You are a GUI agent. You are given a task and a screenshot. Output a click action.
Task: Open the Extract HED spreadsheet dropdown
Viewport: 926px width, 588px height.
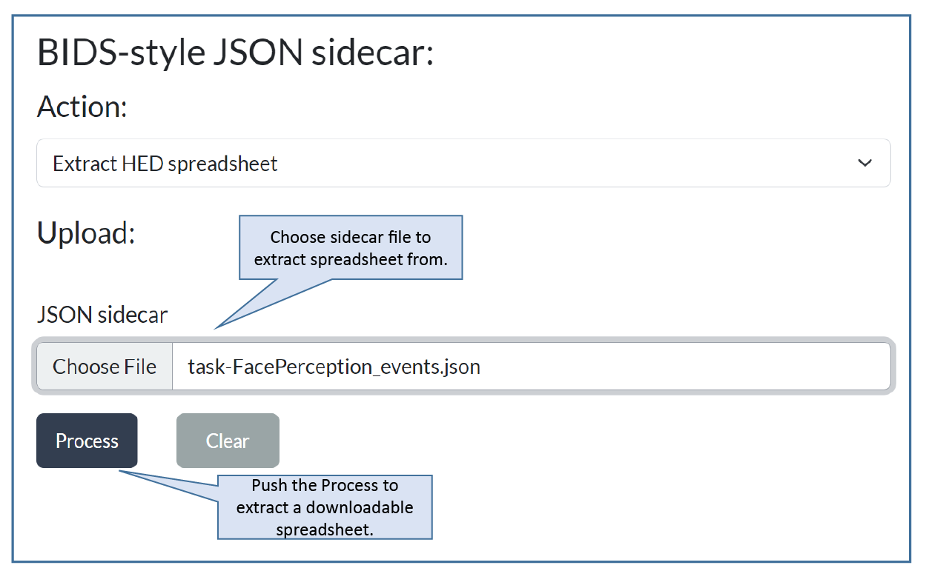point(463,163)
